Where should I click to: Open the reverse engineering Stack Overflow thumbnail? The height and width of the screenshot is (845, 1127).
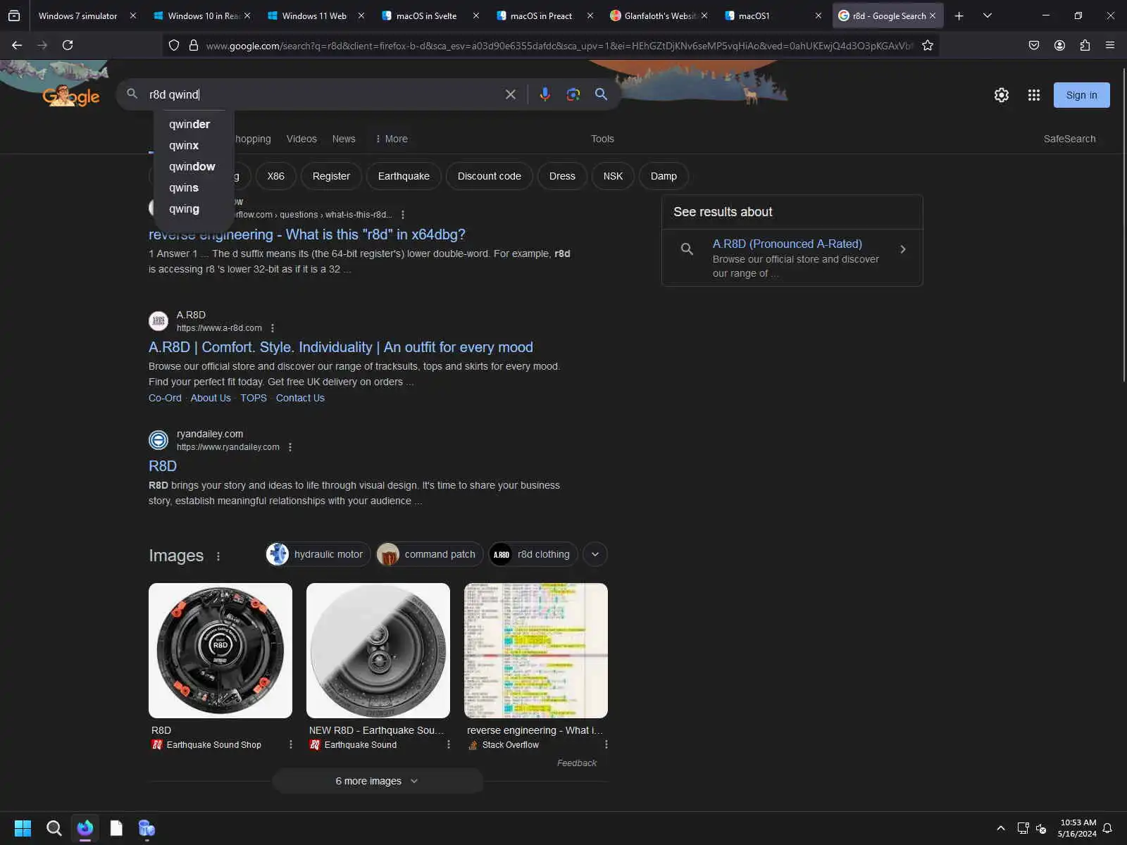point(536,651)
